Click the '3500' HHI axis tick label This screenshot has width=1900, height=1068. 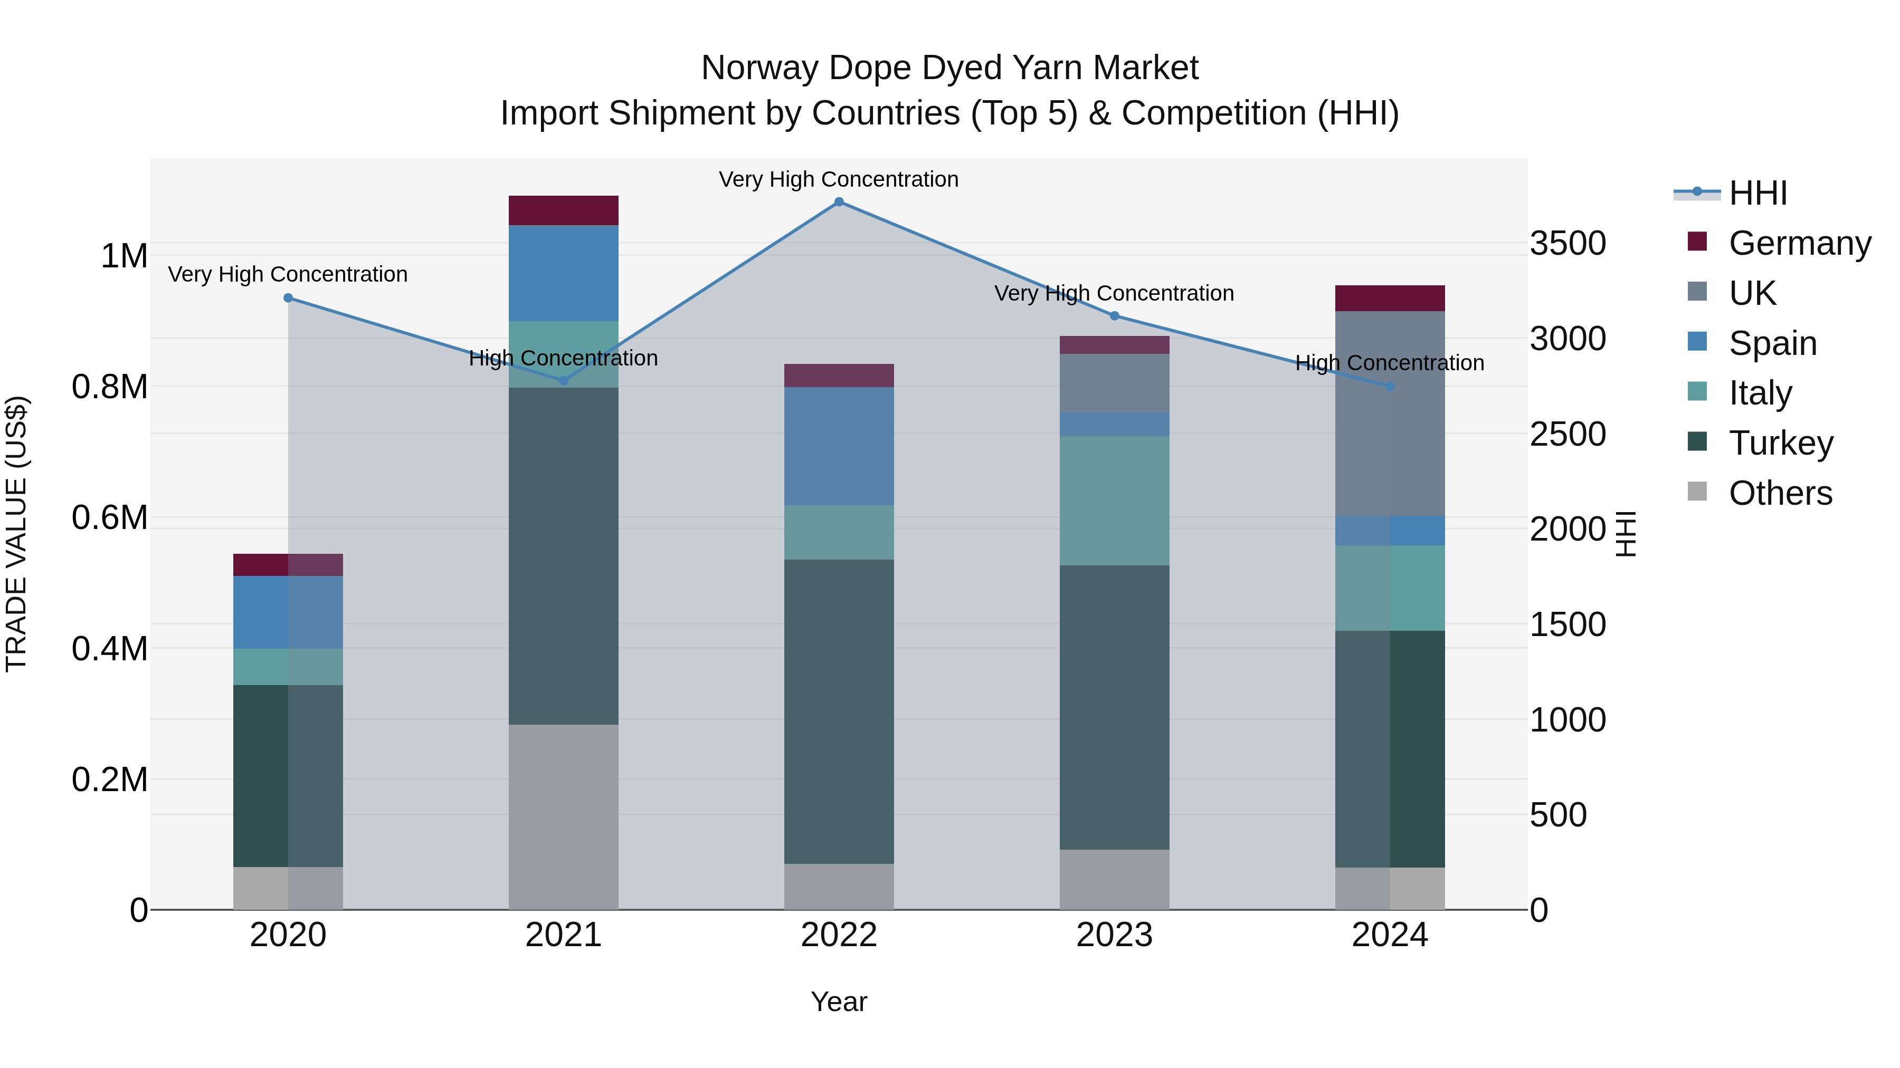(1568, 243)
